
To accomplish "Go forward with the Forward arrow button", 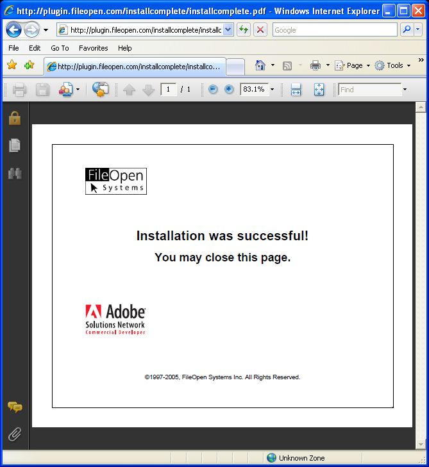I will [31, 29].
